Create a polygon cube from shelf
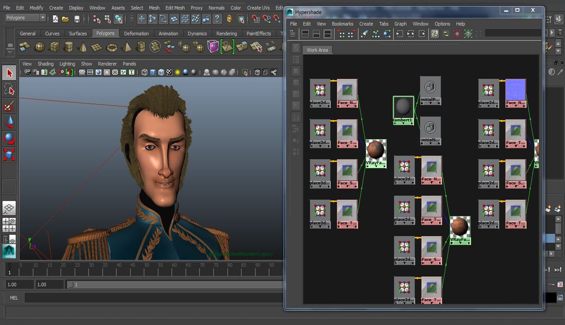Image resolution: width=565 pixels, height=325 pixels. 54,47
